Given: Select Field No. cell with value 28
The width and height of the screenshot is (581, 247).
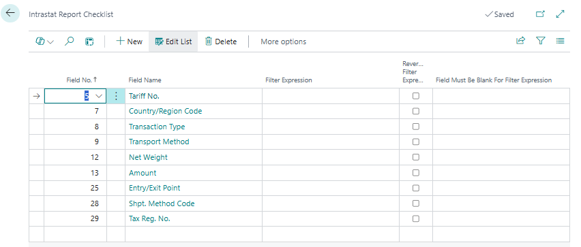Looking at the screenshot, I should tap(75, 203).
